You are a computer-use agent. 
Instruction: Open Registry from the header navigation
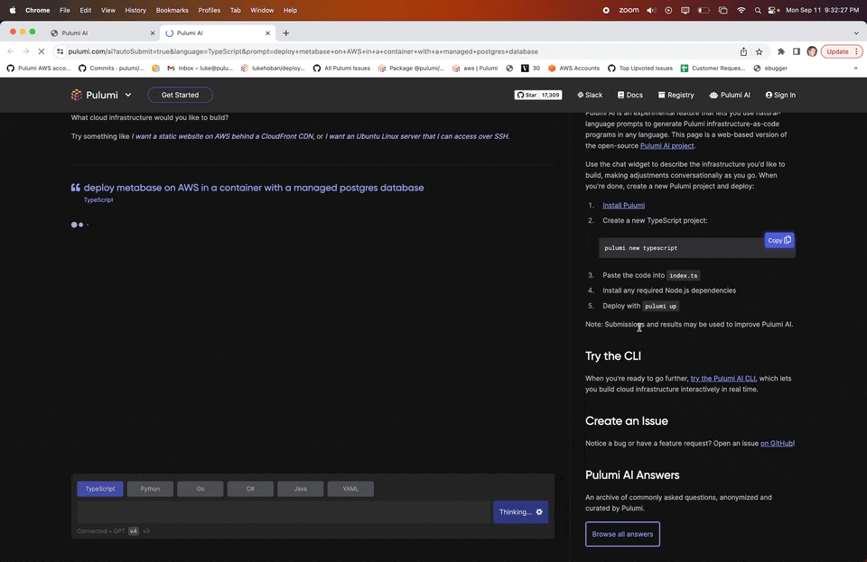coord(676,95)
